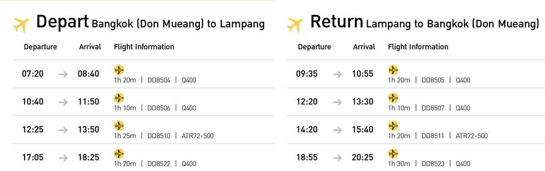
Task: Select the 13:30 arrival time in Bangkok
Action: pos(363,102)
